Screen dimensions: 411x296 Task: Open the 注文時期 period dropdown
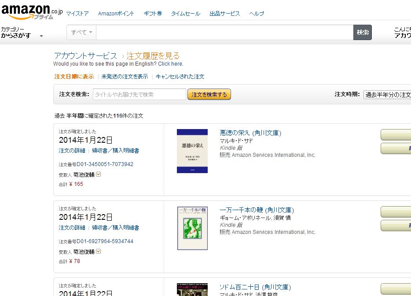pos(387,94)
